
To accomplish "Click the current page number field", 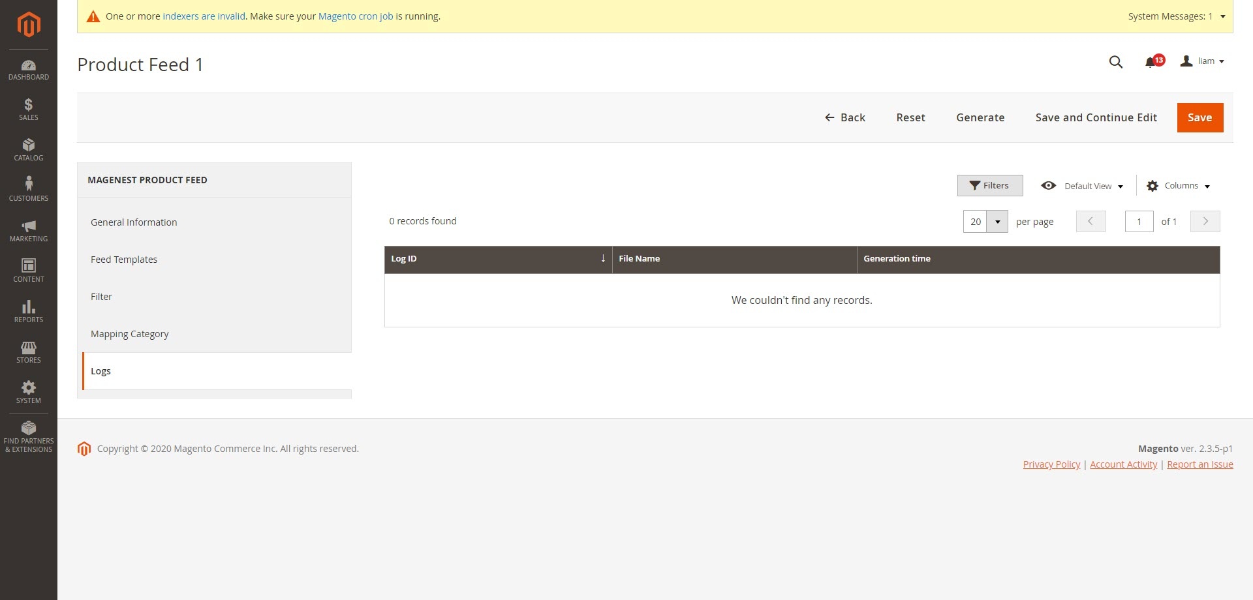I will coord(1139,222).
